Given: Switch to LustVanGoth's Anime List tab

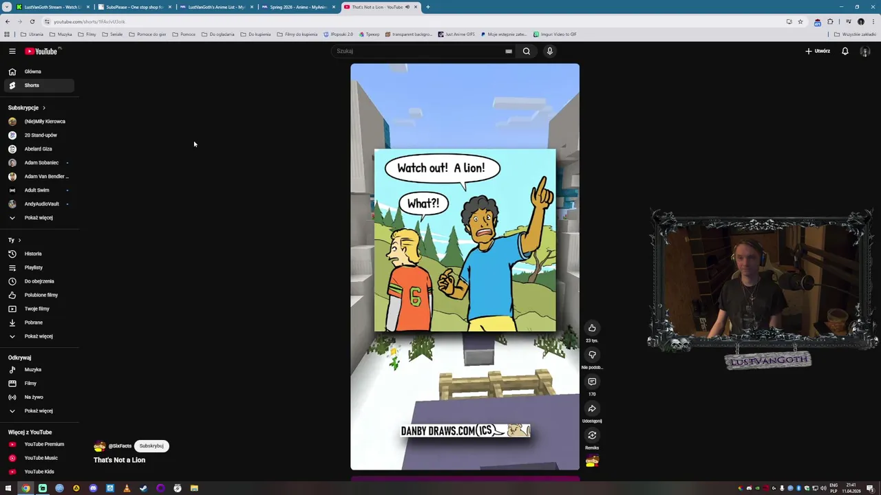Looking at the screenshot, I should point(216,7).
